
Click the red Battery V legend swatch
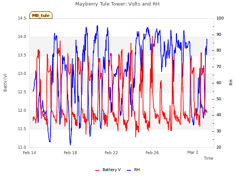click(x=97, y=170)
